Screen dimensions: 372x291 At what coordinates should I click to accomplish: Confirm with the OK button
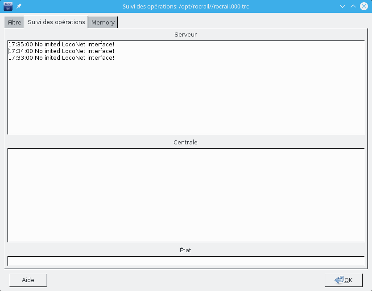[343, 280]
